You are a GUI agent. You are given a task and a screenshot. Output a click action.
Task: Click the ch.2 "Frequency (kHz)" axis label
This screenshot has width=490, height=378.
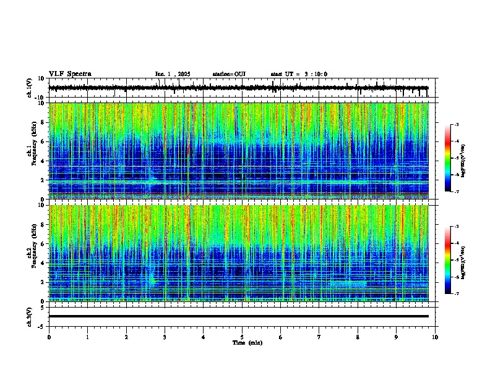point(35,246)
